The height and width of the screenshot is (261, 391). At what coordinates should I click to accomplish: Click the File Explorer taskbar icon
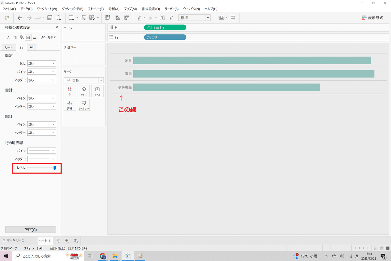[115, 256]
